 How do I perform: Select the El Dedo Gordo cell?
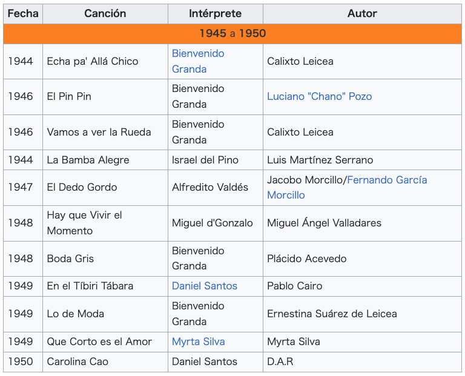tap(105, 188)
